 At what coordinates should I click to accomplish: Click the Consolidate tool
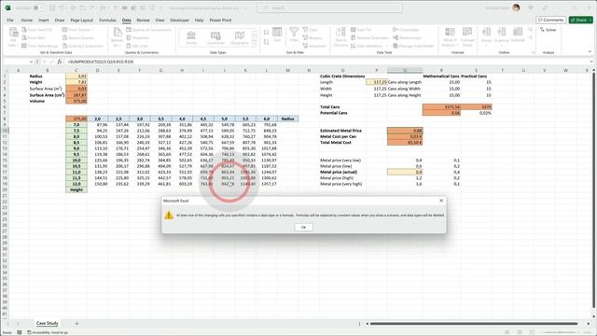(x=407, y=30)
